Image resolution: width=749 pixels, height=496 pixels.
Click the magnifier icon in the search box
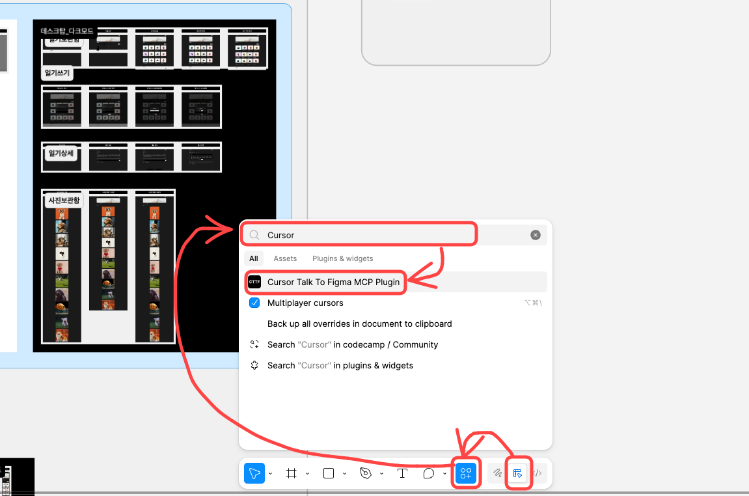(254, 235)
